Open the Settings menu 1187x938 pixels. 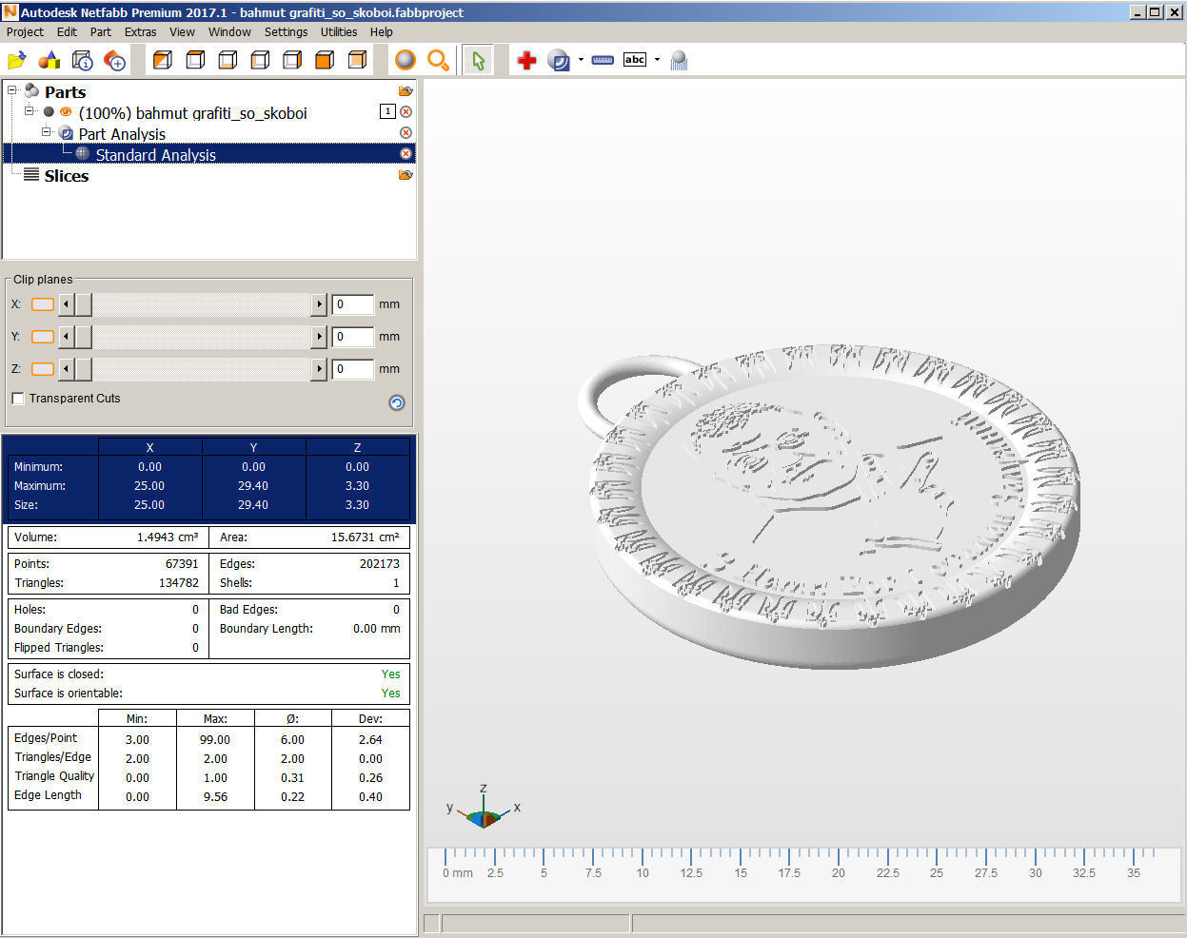[286, 31]
